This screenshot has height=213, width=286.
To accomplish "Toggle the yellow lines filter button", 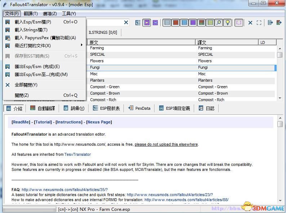I will [210, 23].
